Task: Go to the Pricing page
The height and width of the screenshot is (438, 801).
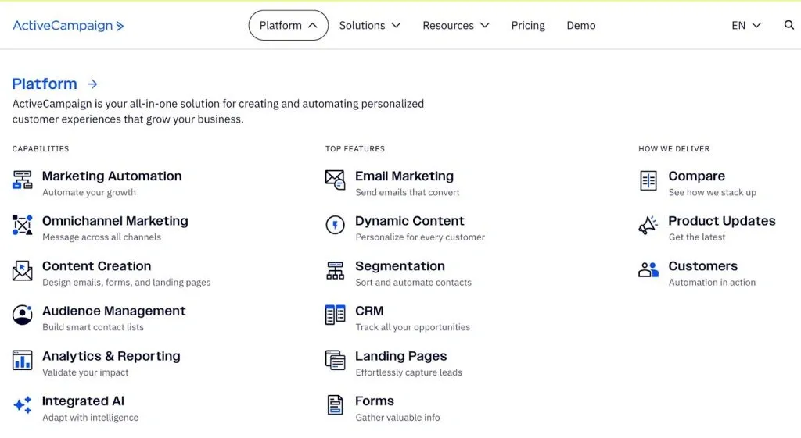Action: (x=528, y=26)
